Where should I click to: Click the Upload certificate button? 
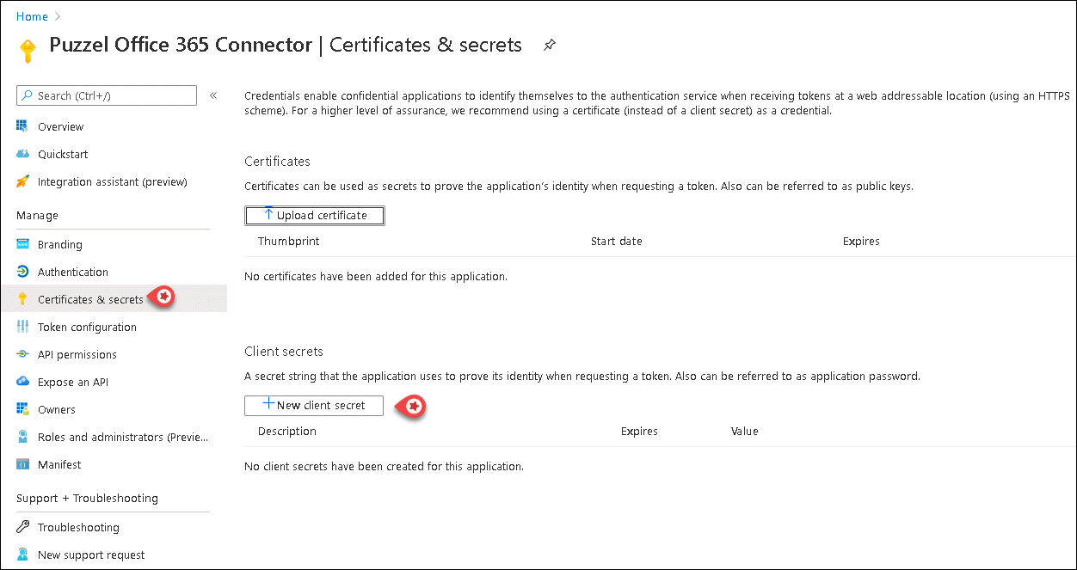[315, 215]
